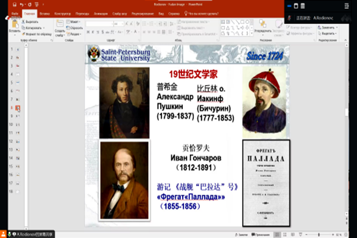Select the triangle shape in shapes gallery

(228, 28)
